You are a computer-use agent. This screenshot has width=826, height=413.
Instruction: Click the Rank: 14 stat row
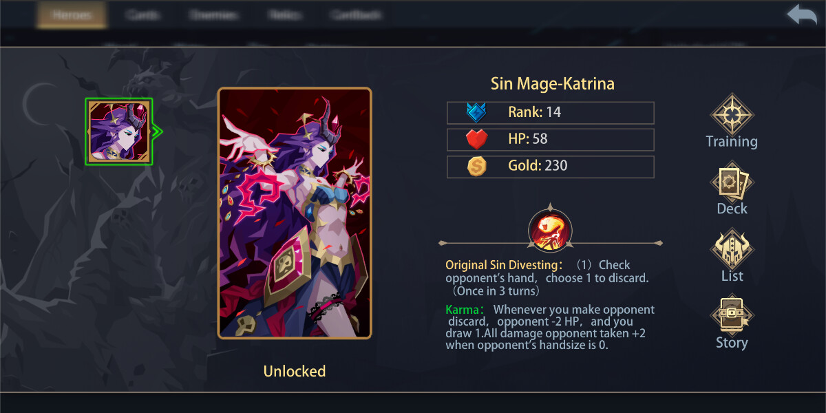coord(550,112)
